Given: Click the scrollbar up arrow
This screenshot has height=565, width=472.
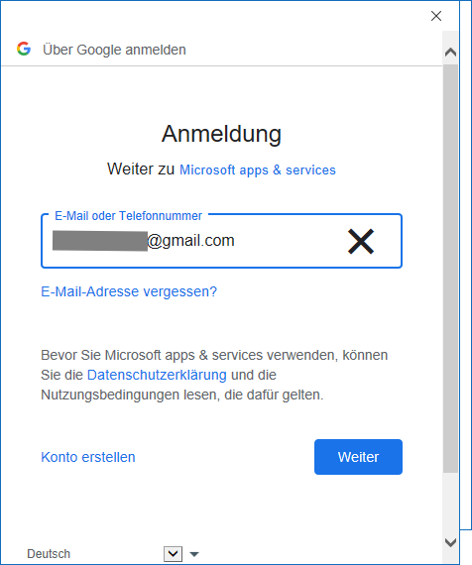Looking at the screenshot, I should click(x=451, y=53).
